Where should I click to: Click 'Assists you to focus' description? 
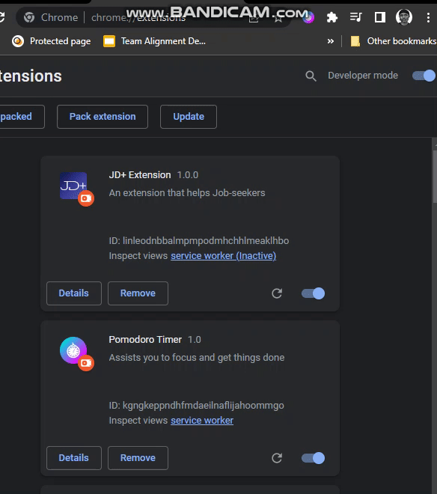197,358
